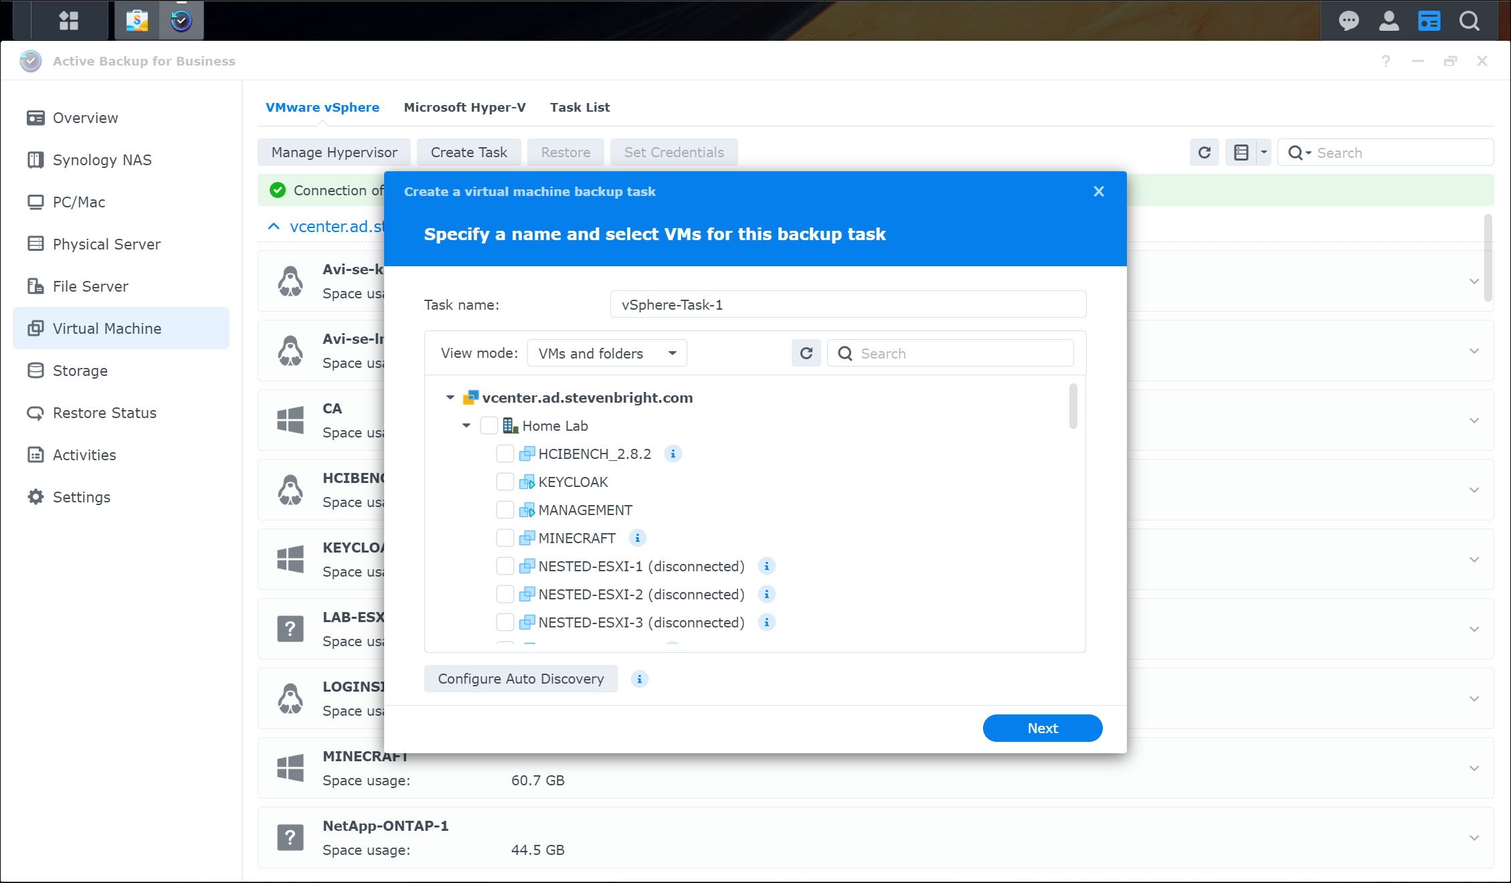Viewport: 1511px width, 883px height.
Task: Collapse the vcenter.ad.stevenbright.com tree node
Action: click(450, 398)
